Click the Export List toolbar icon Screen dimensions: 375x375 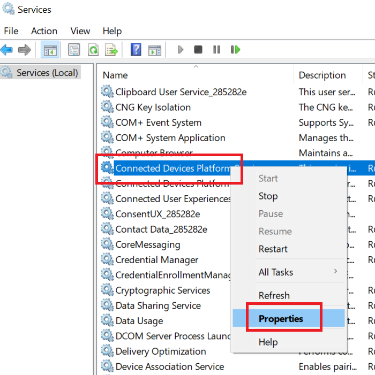tap(111, 50)
